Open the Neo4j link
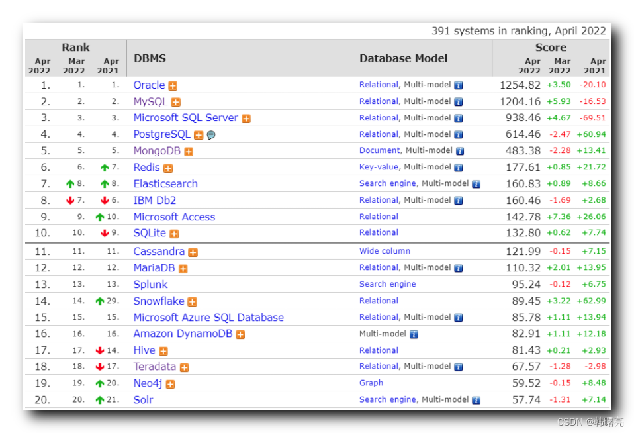This screenshot has height=433, width=634. coord(148,383)
